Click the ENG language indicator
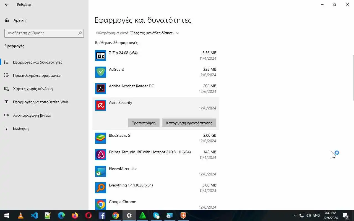This screenshot has height=221, width=354. point(316,215)
